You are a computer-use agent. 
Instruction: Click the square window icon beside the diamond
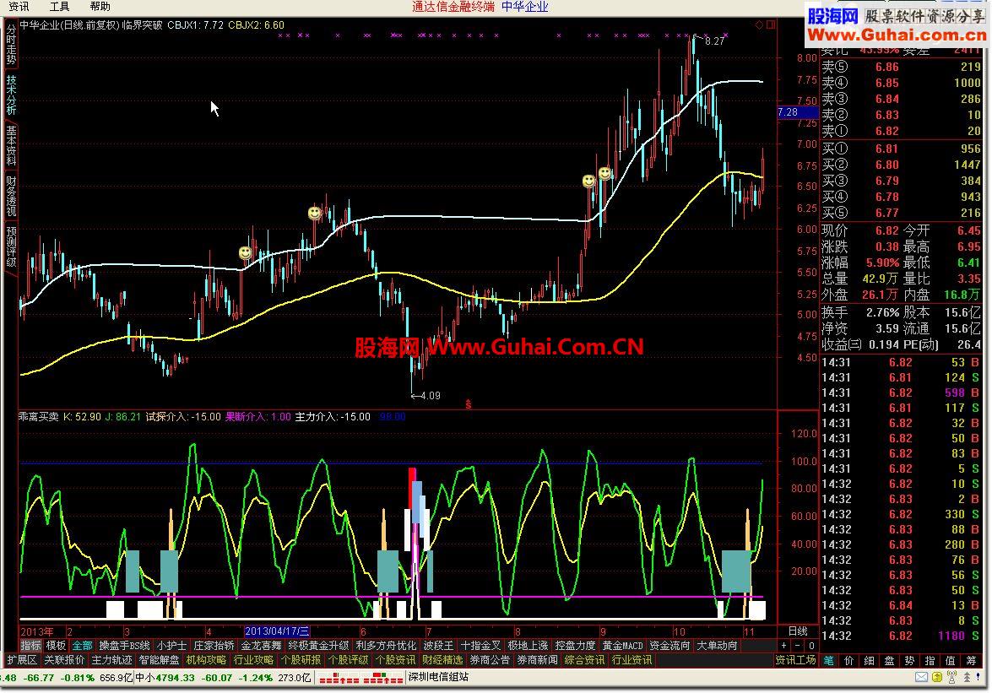[x=771, y=24]
